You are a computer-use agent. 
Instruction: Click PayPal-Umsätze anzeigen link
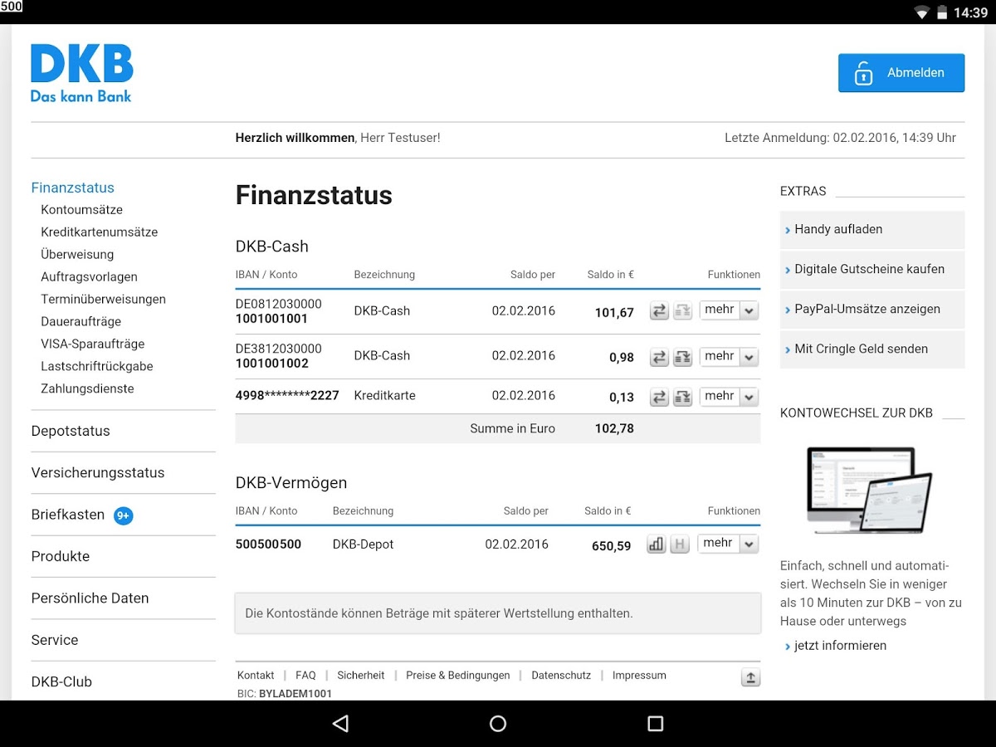coord(872,310)
